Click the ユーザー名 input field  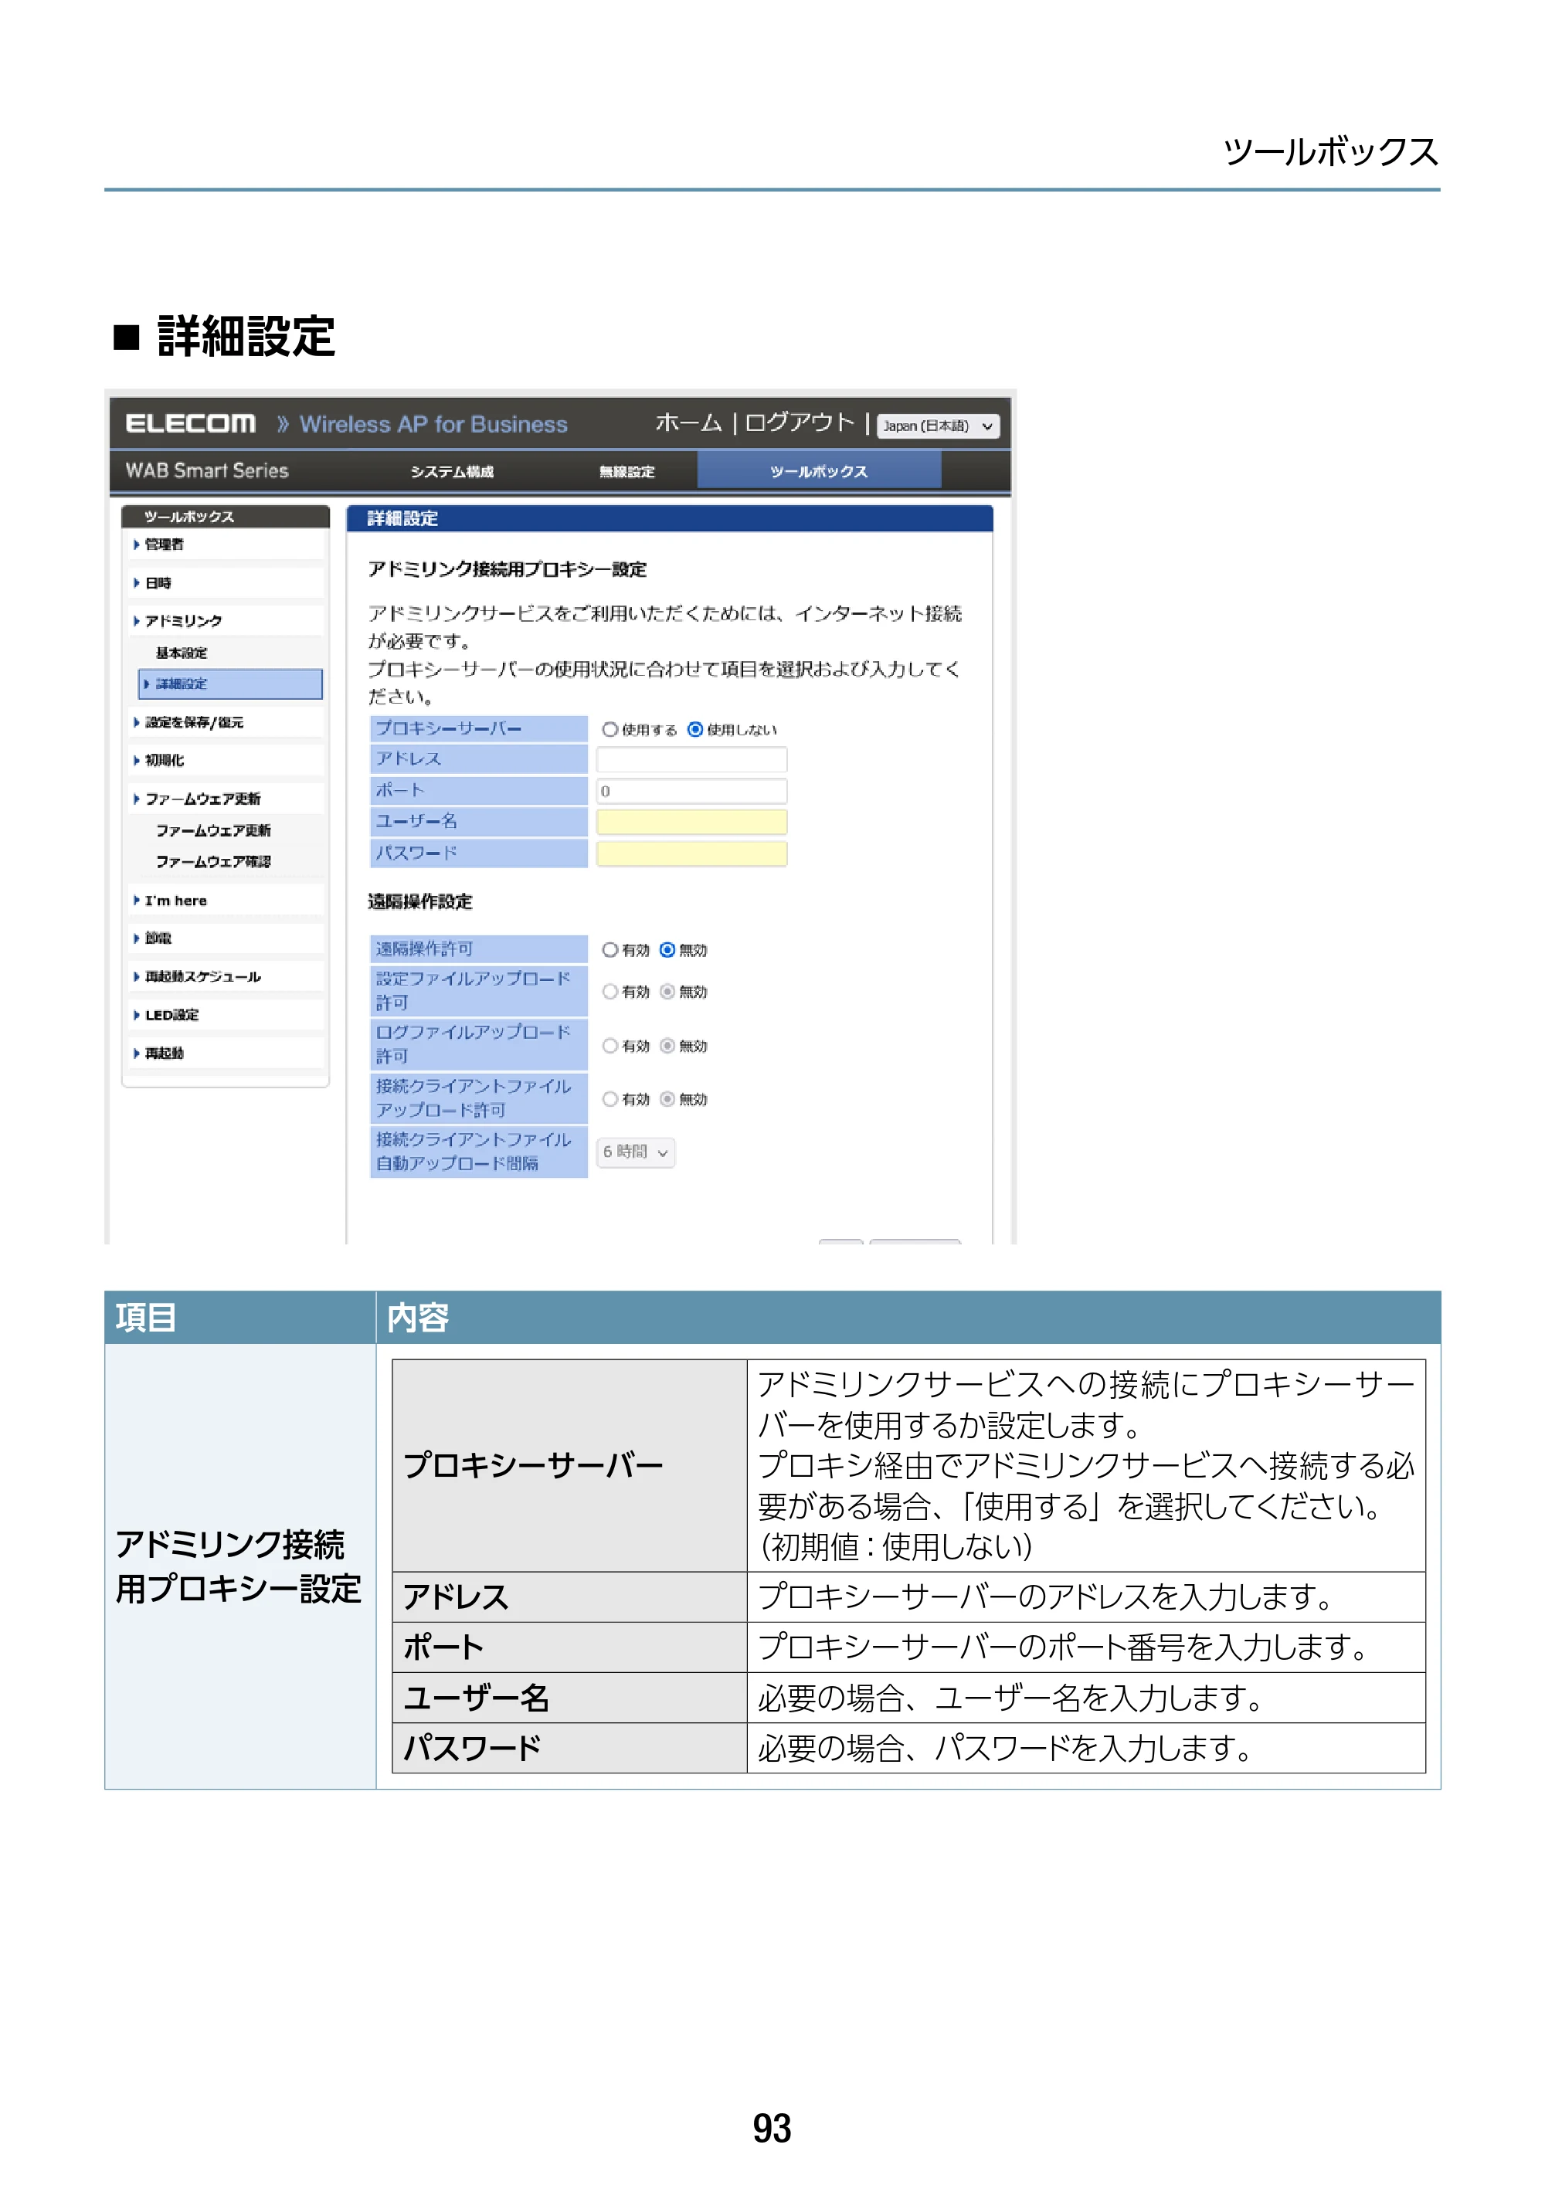(x=691, y=822)
